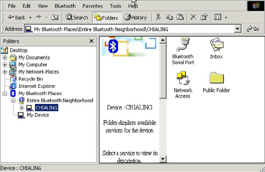The width and height of the screenshot is (265, 172).
Task: Toggle the Folders pane button
Action: (x=106, y=18)
